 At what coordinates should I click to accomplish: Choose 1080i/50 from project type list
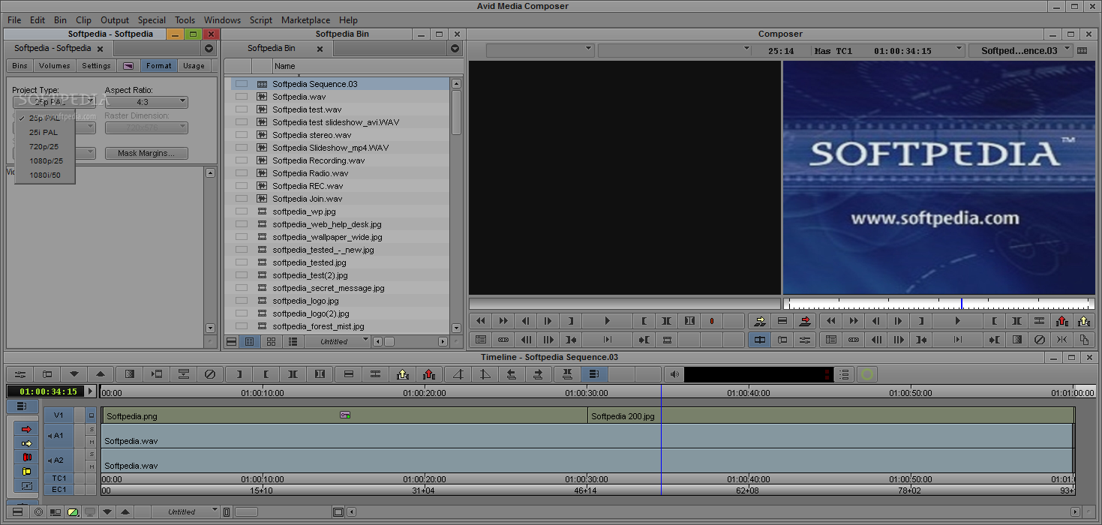click(45, 175)
